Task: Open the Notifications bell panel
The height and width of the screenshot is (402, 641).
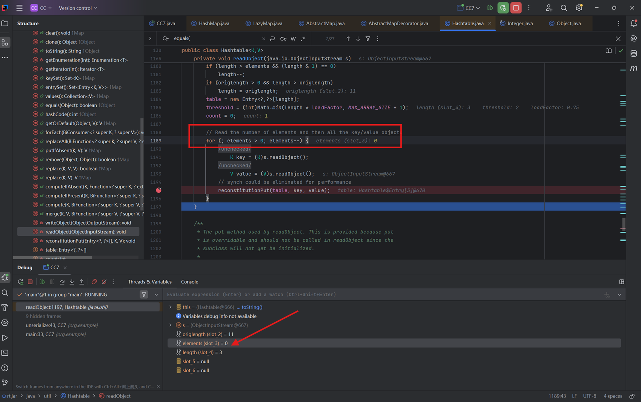Action: (634, 23)
